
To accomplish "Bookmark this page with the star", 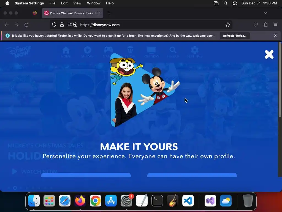I will [228, 25].
